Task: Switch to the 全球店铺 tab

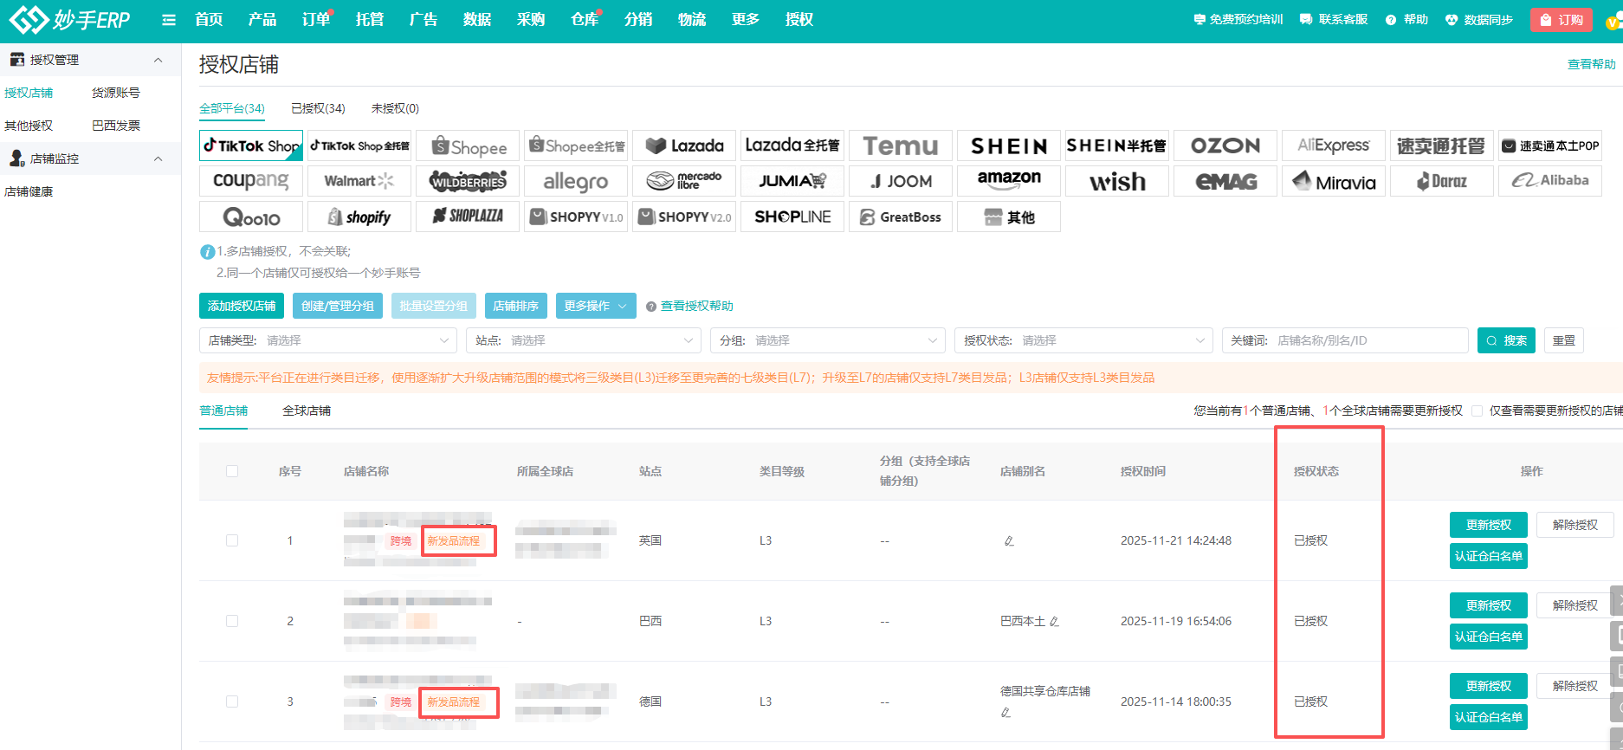Action: click(x=307, y=411)
